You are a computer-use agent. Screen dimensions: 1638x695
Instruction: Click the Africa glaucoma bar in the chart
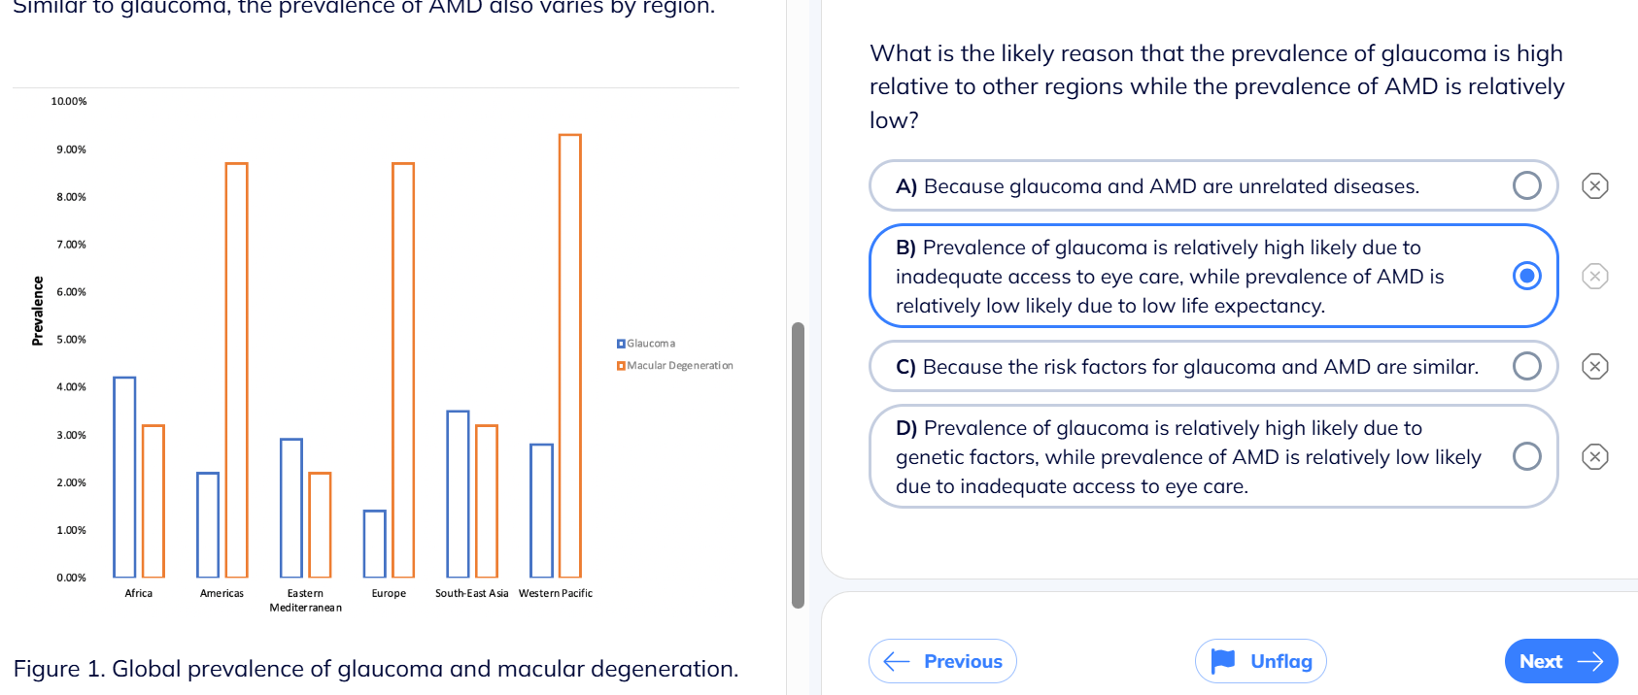[124, 476]
